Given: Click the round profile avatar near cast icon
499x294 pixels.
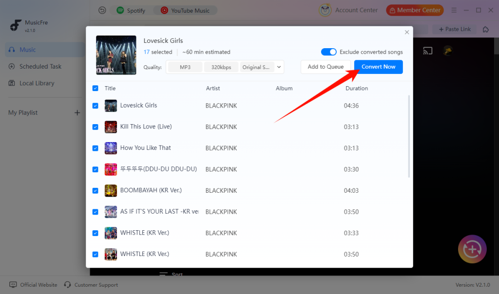Looking at the screenshot, I should [448, 51].
